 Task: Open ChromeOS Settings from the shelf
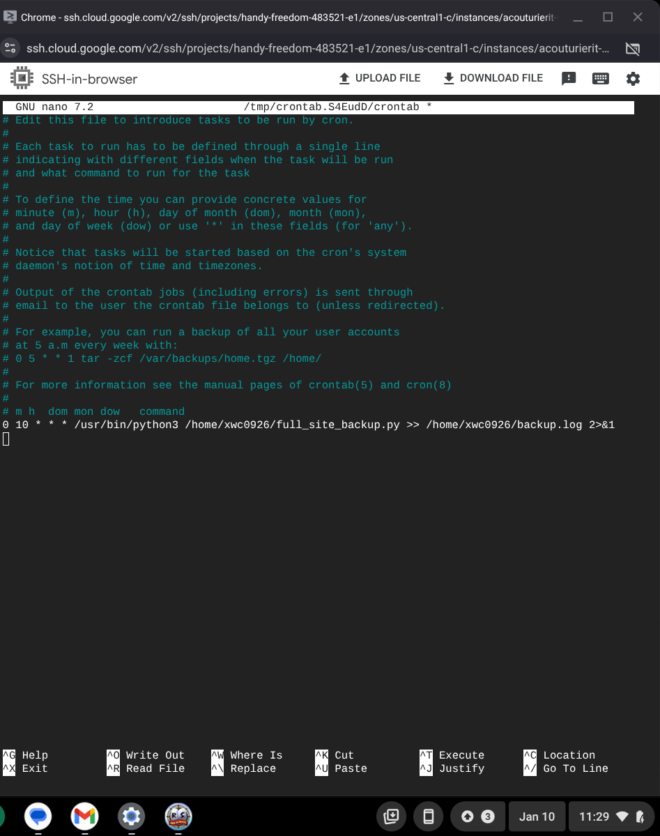tap(131, 816)
